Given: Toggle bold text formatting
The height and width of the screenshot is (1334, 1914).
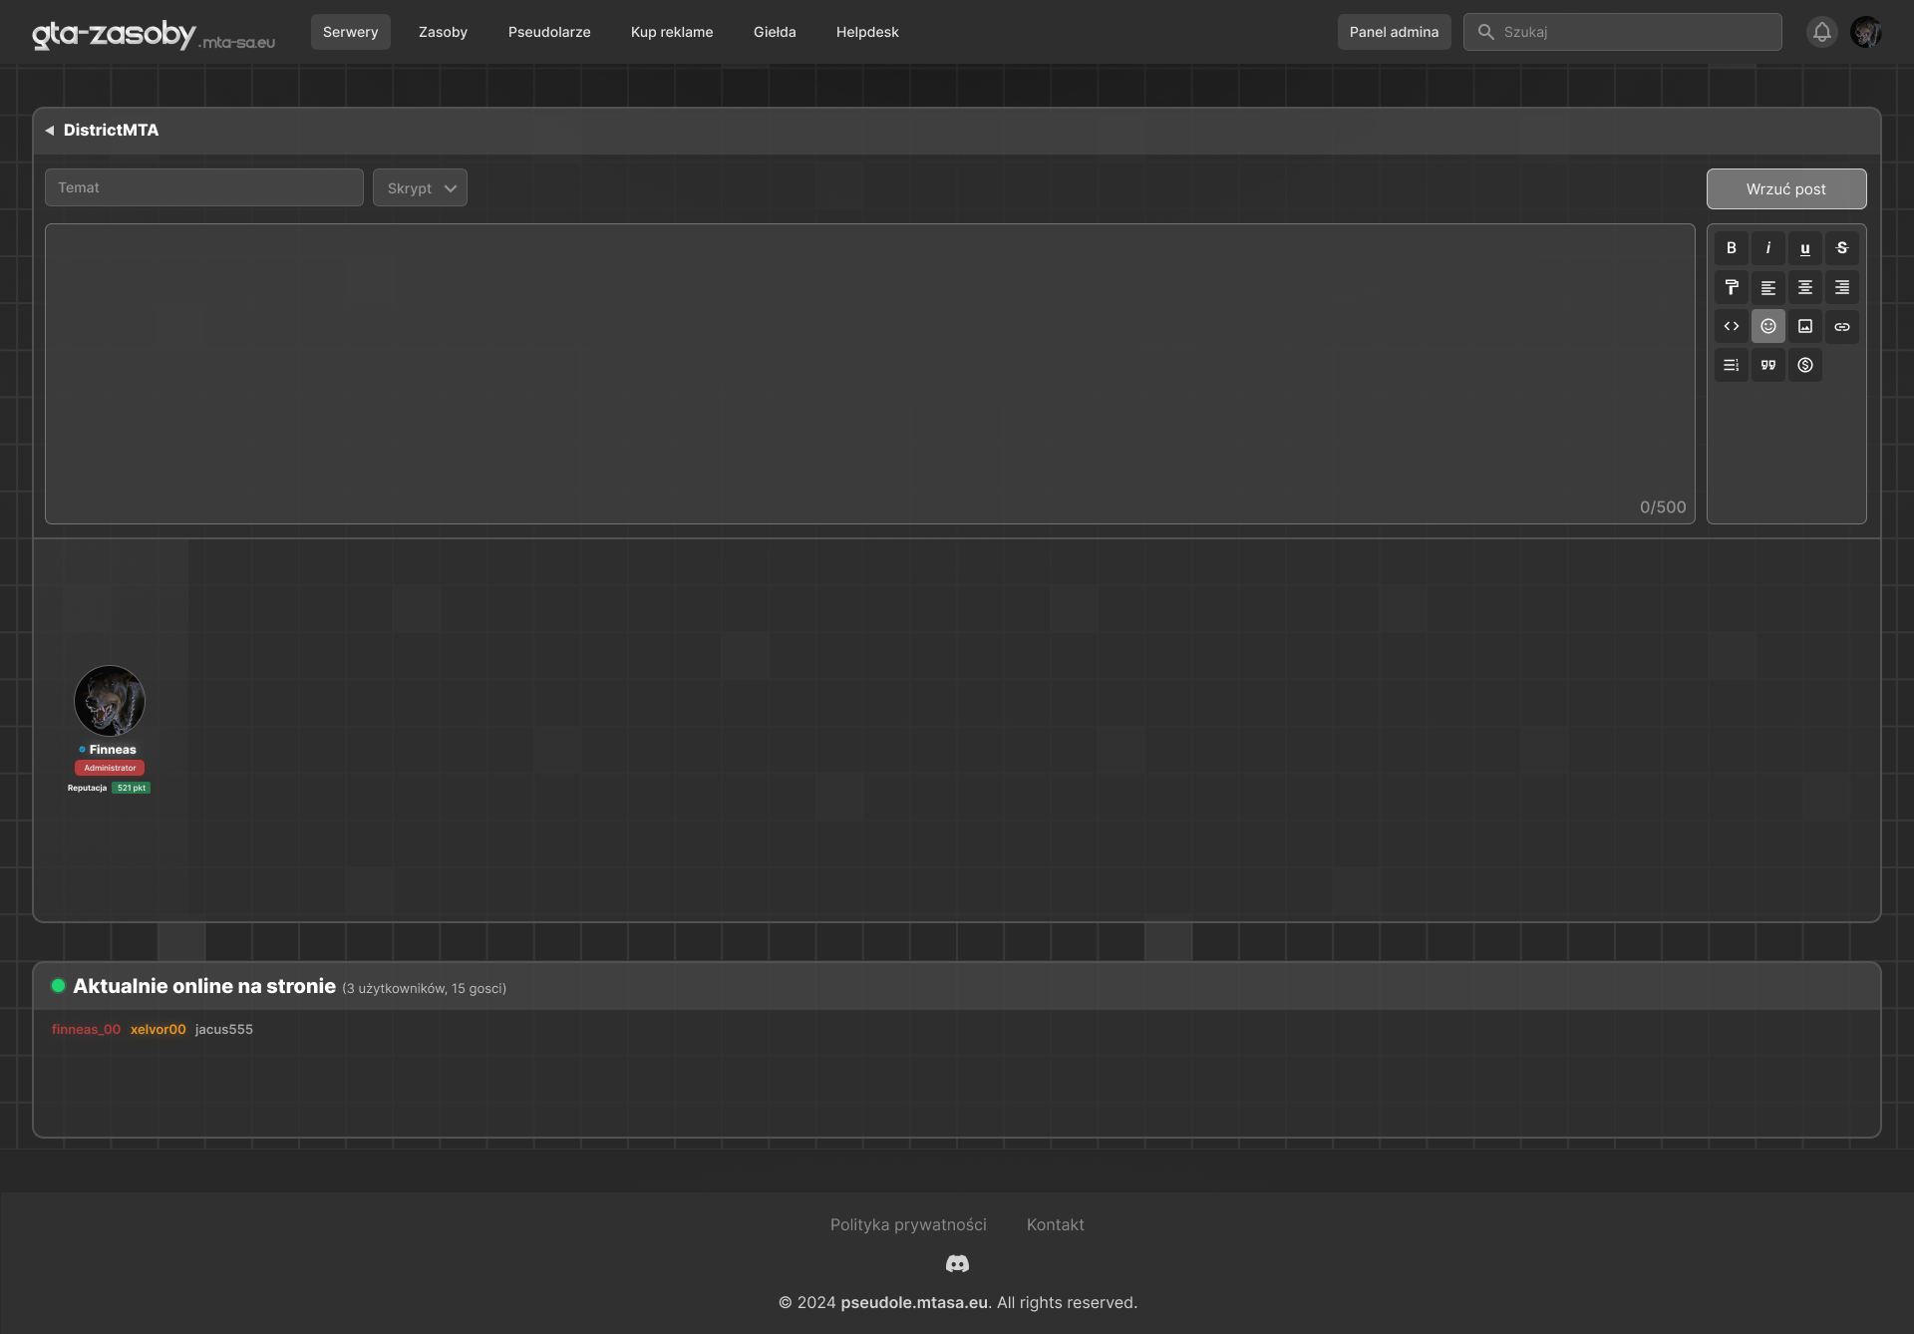Looking at the screenshot, I should pos(1732,248).
